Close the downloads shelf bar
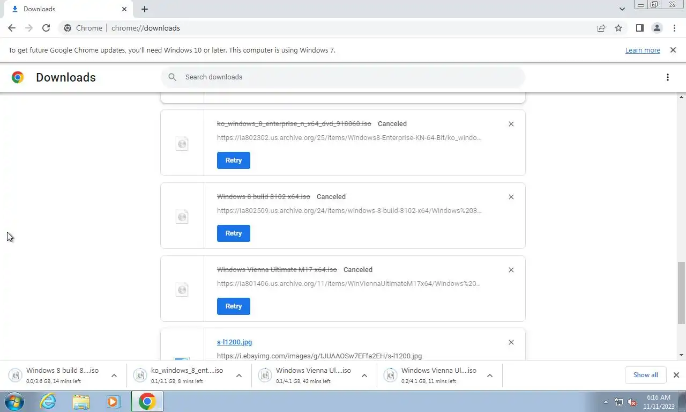The height and width of the screenshot is (412, 686). [676, 375]
